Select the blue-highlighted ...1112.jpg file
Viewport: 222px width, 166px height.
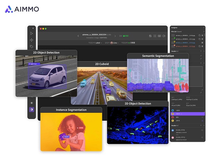(x=185, y=43)
